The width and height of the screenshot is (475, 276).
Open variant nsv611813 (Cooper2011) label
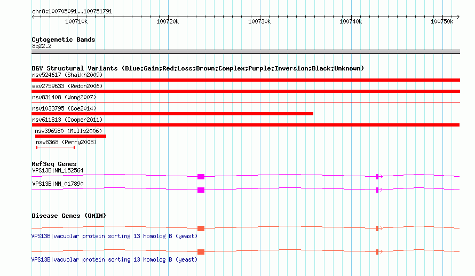pos(67,120)
